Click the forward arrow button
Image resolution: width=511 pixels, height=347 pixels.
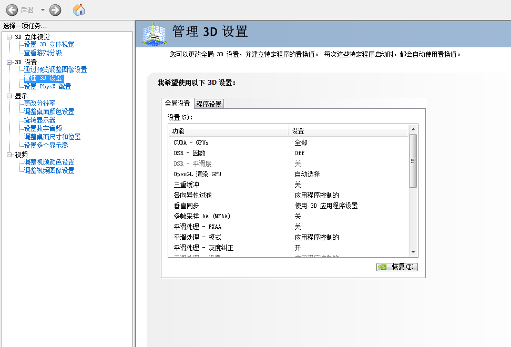coord(55,10)
